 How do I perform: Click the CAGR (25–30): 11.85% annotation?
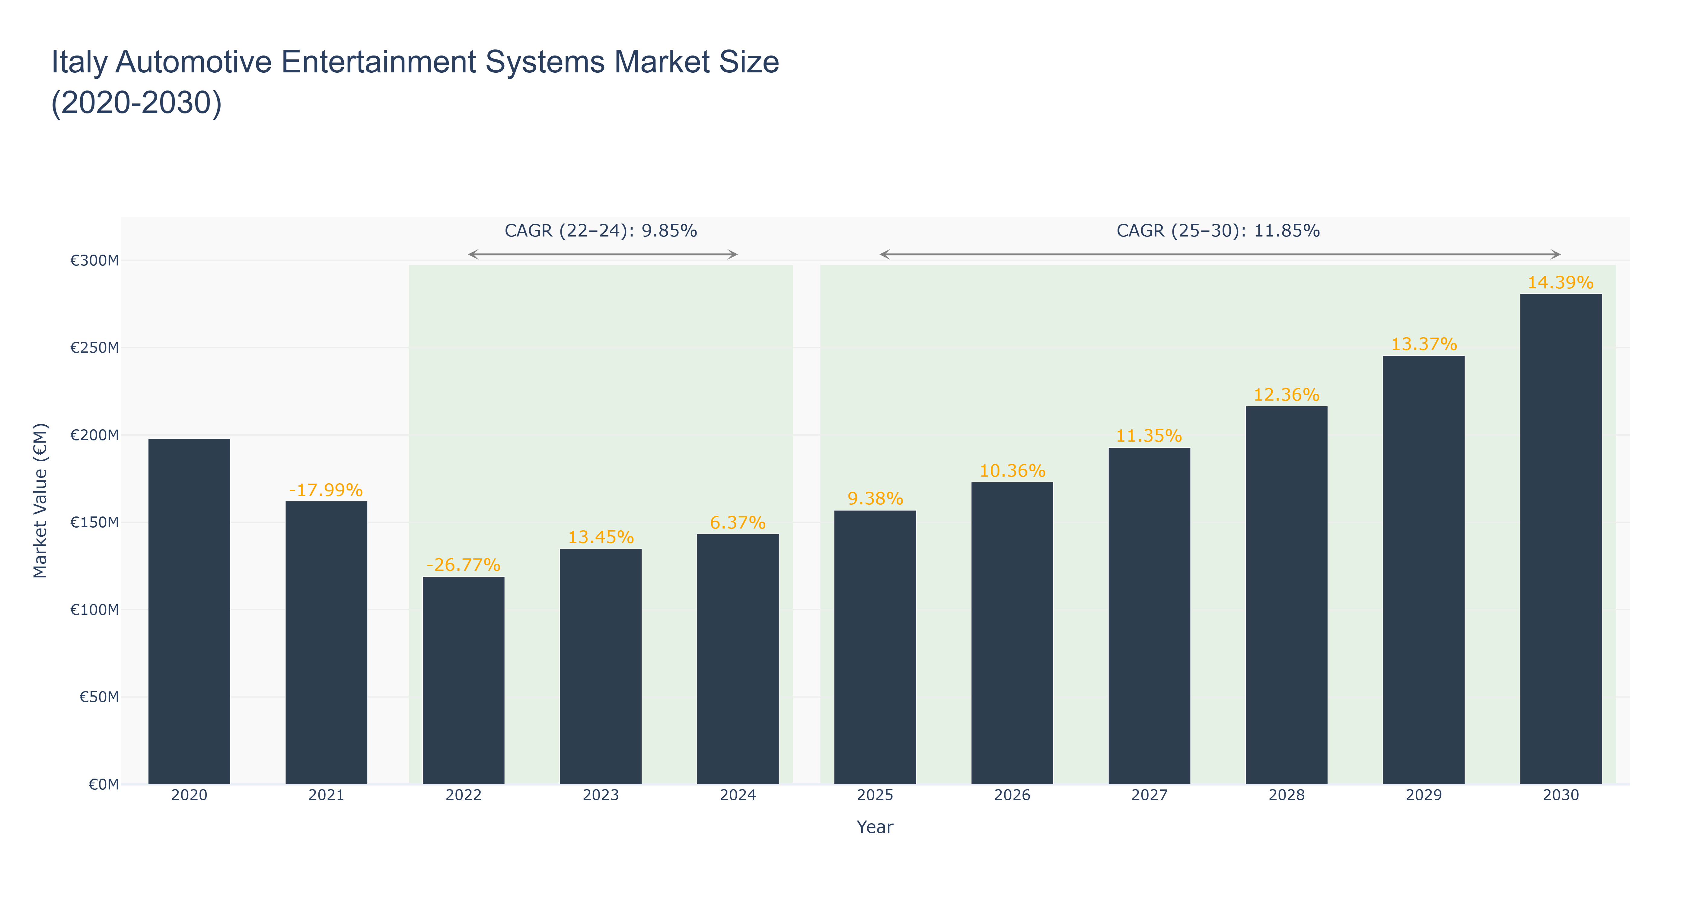pyautogui.click(x=1218, y=231)
